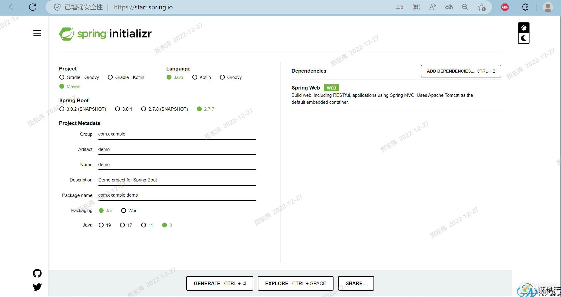Select Gradle - Groovy project
561x297 pixels.
[79, 77]
